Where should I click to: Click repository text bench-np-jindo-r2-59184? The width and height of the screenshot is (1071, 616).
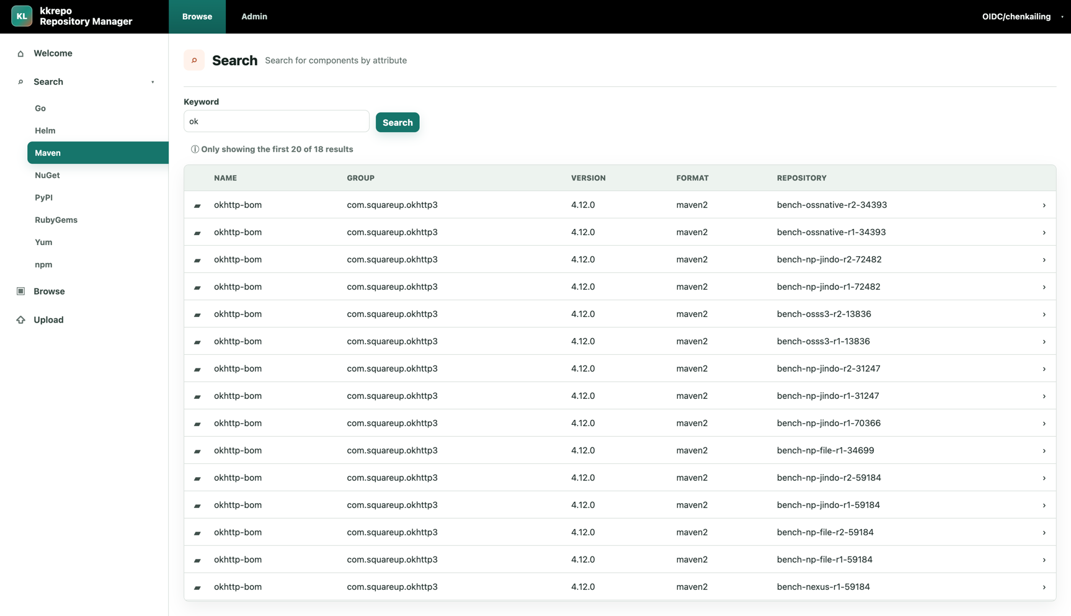click(829, 478)
